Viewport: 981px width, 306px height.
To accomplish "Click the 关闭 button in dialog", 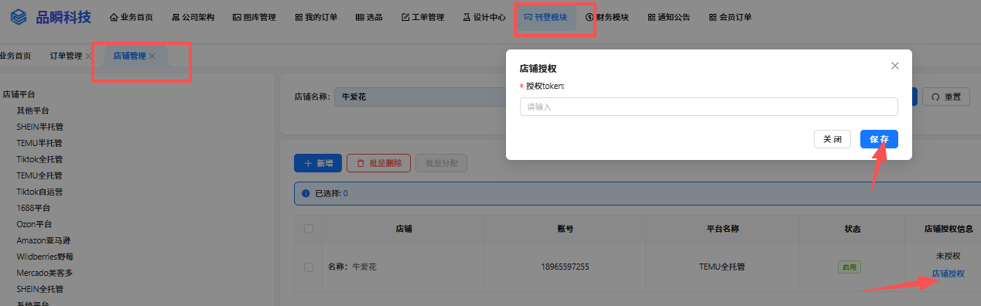I will tap(832, 139).
